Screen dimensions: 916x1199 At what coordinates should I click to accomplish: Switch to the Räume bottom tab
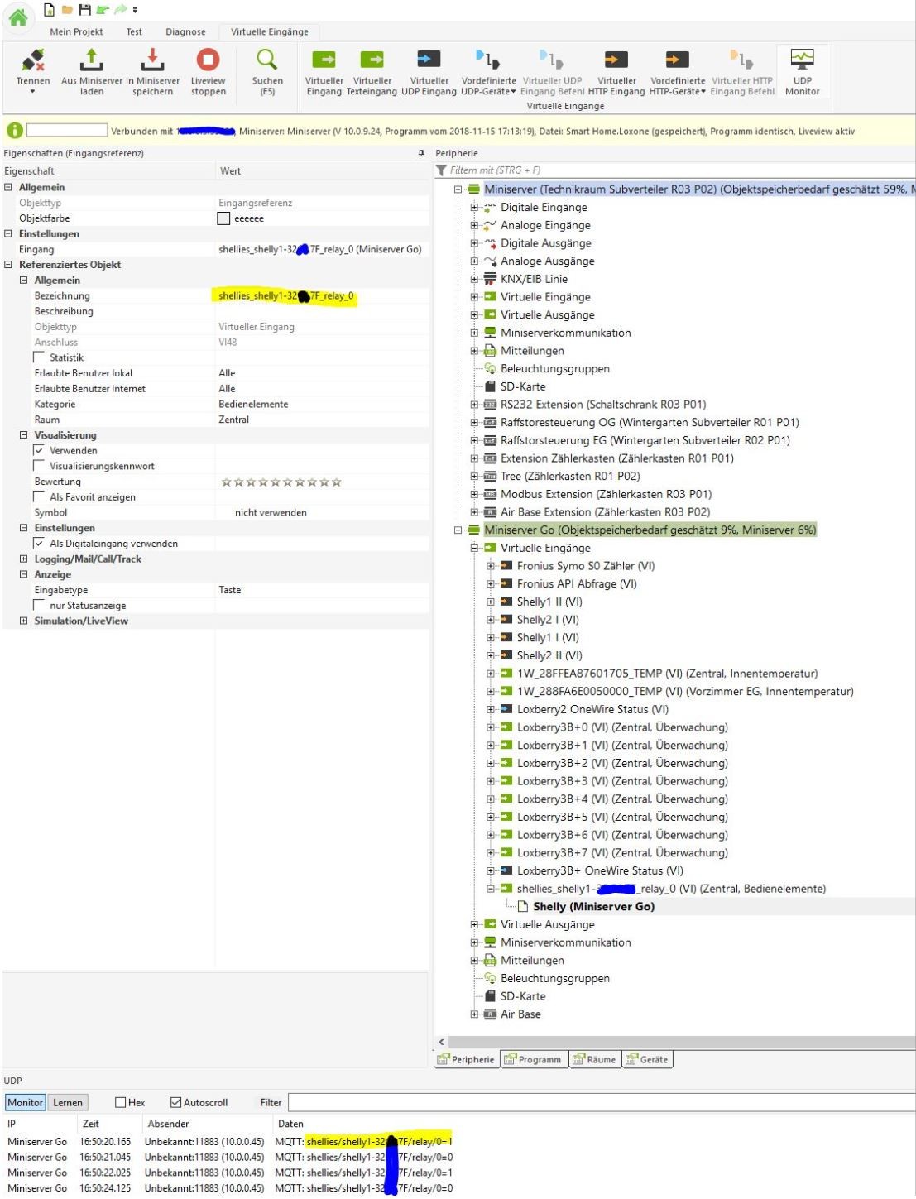[x=594, y=1059]
